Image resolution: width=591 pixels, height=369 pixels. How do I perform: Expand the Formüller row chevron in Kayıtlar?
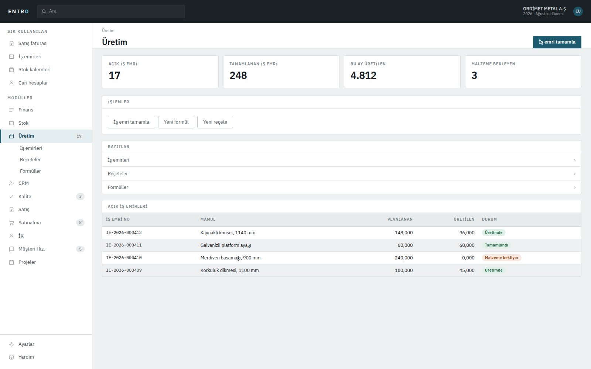pos(575,187)
